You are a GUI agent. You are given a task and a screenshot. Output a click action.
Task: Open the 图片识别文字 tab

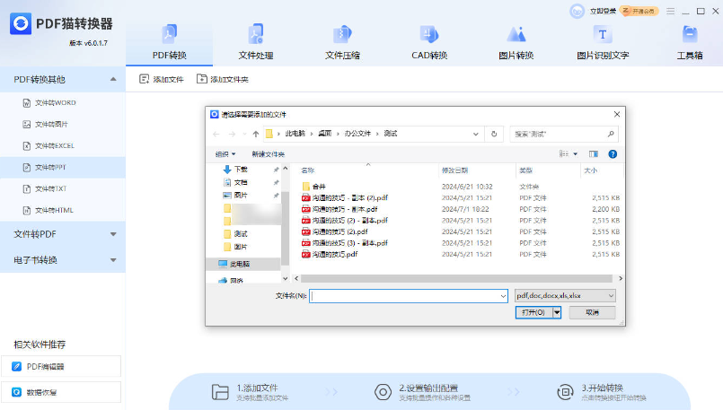point(603,42)
